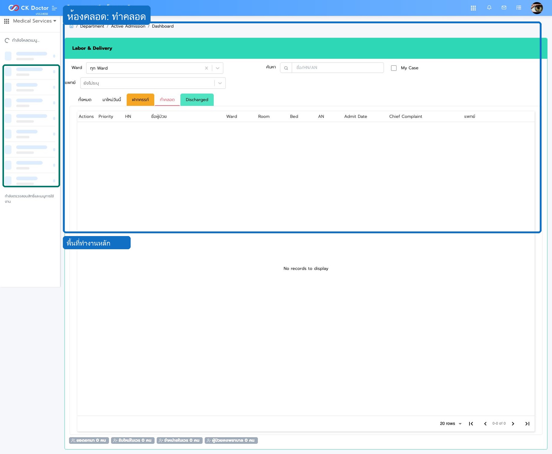Click the Labor & Delivery header title

pos(92,48)
